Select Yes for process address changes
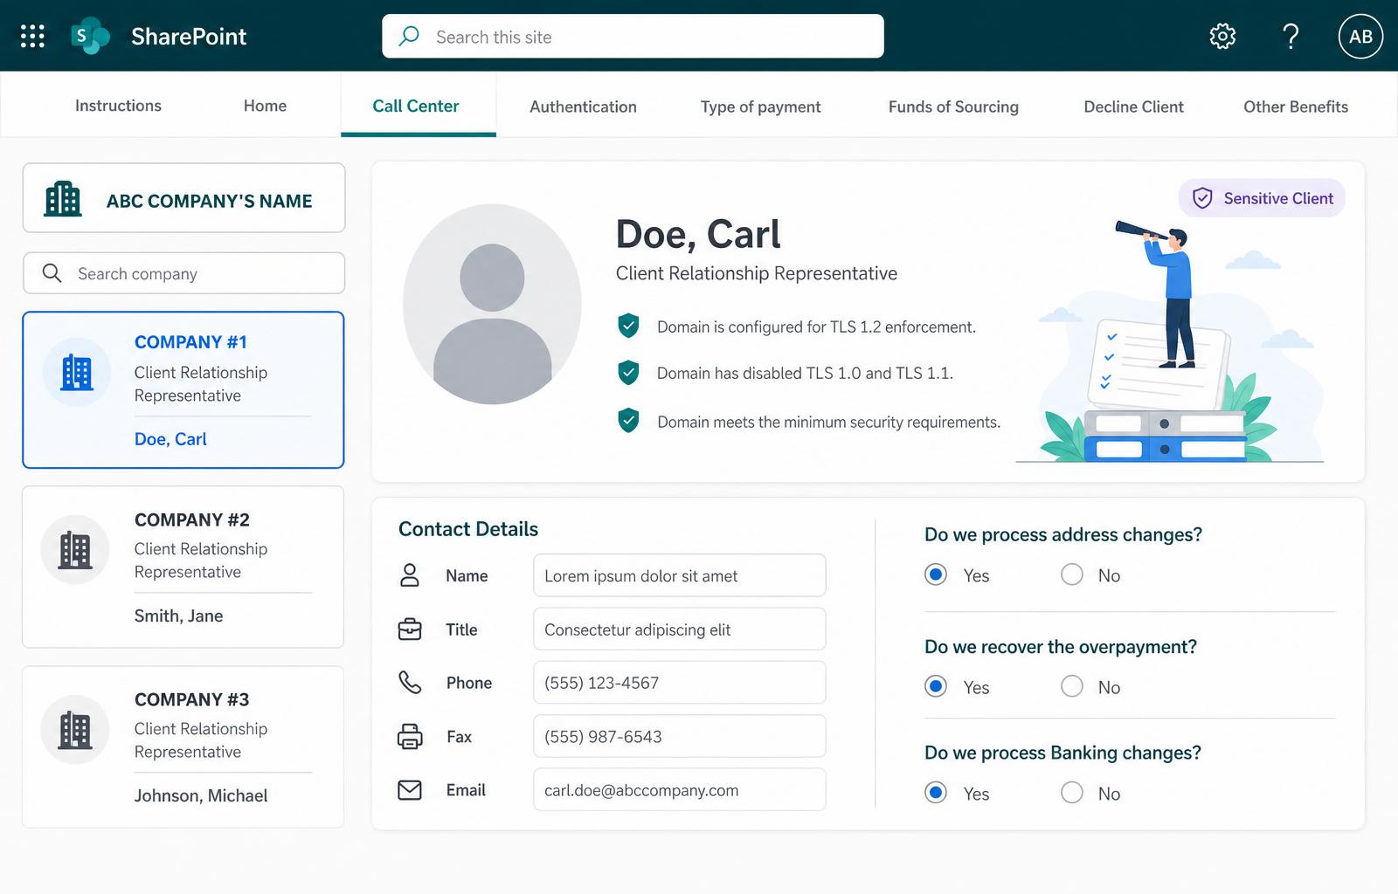The width and height of the screenshot is (1398, 894). point(936,574)
